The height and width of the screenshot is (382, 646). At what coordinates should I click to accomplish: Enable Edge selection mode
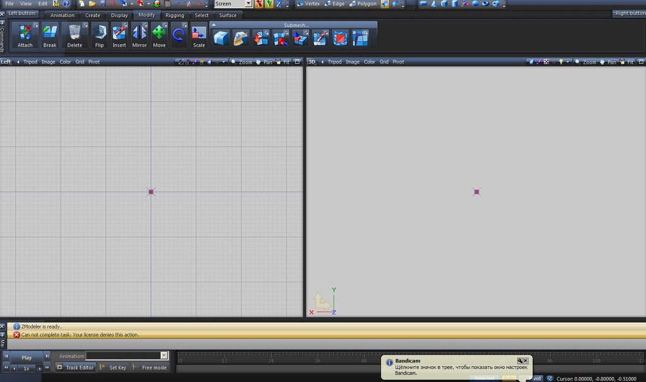334,3
